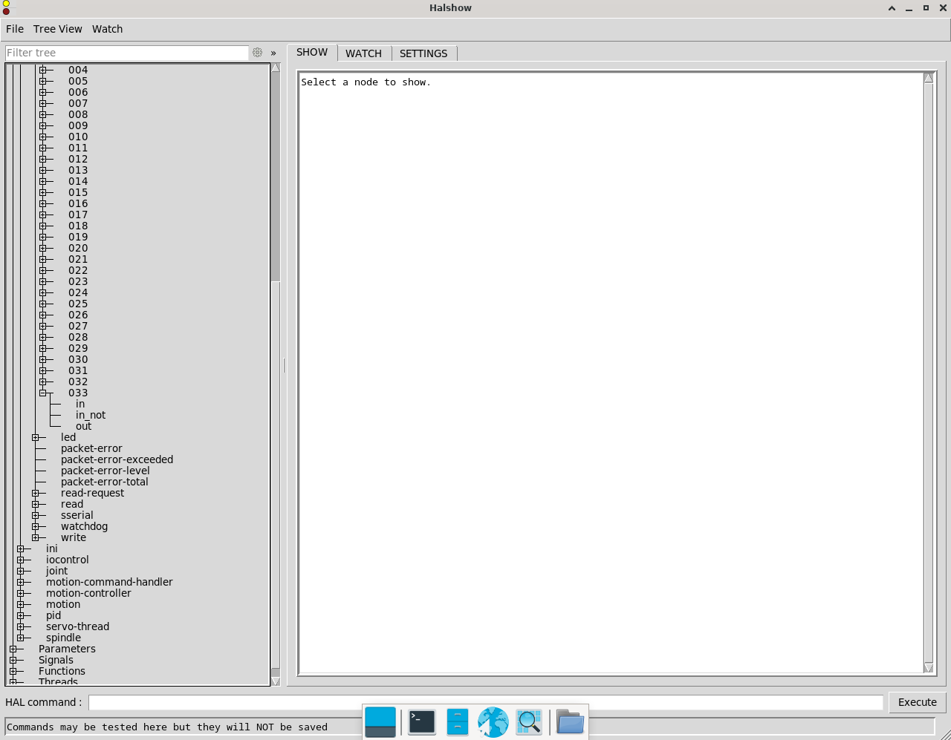Collapse the 033 tree node
The image size is (951, 740).
43,393
